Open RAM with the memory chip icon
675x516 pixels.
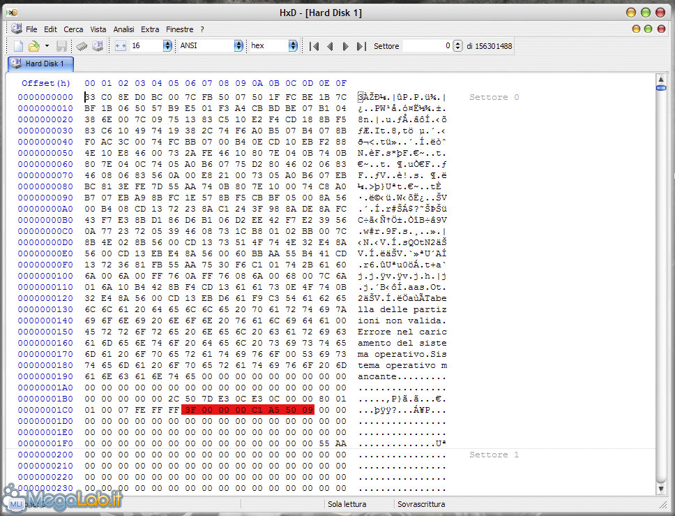82,45
